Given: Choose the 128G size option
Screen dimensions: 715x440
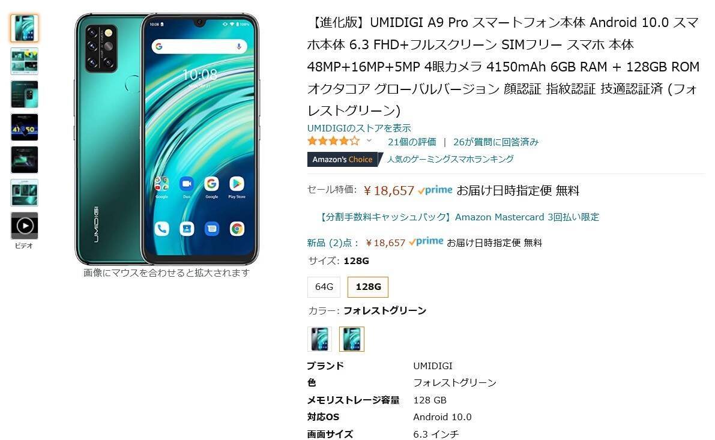Looking at the screenshot, I should tap(368, 287).
